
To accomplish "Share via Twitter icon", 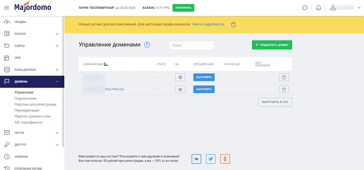I will [211, 159].
